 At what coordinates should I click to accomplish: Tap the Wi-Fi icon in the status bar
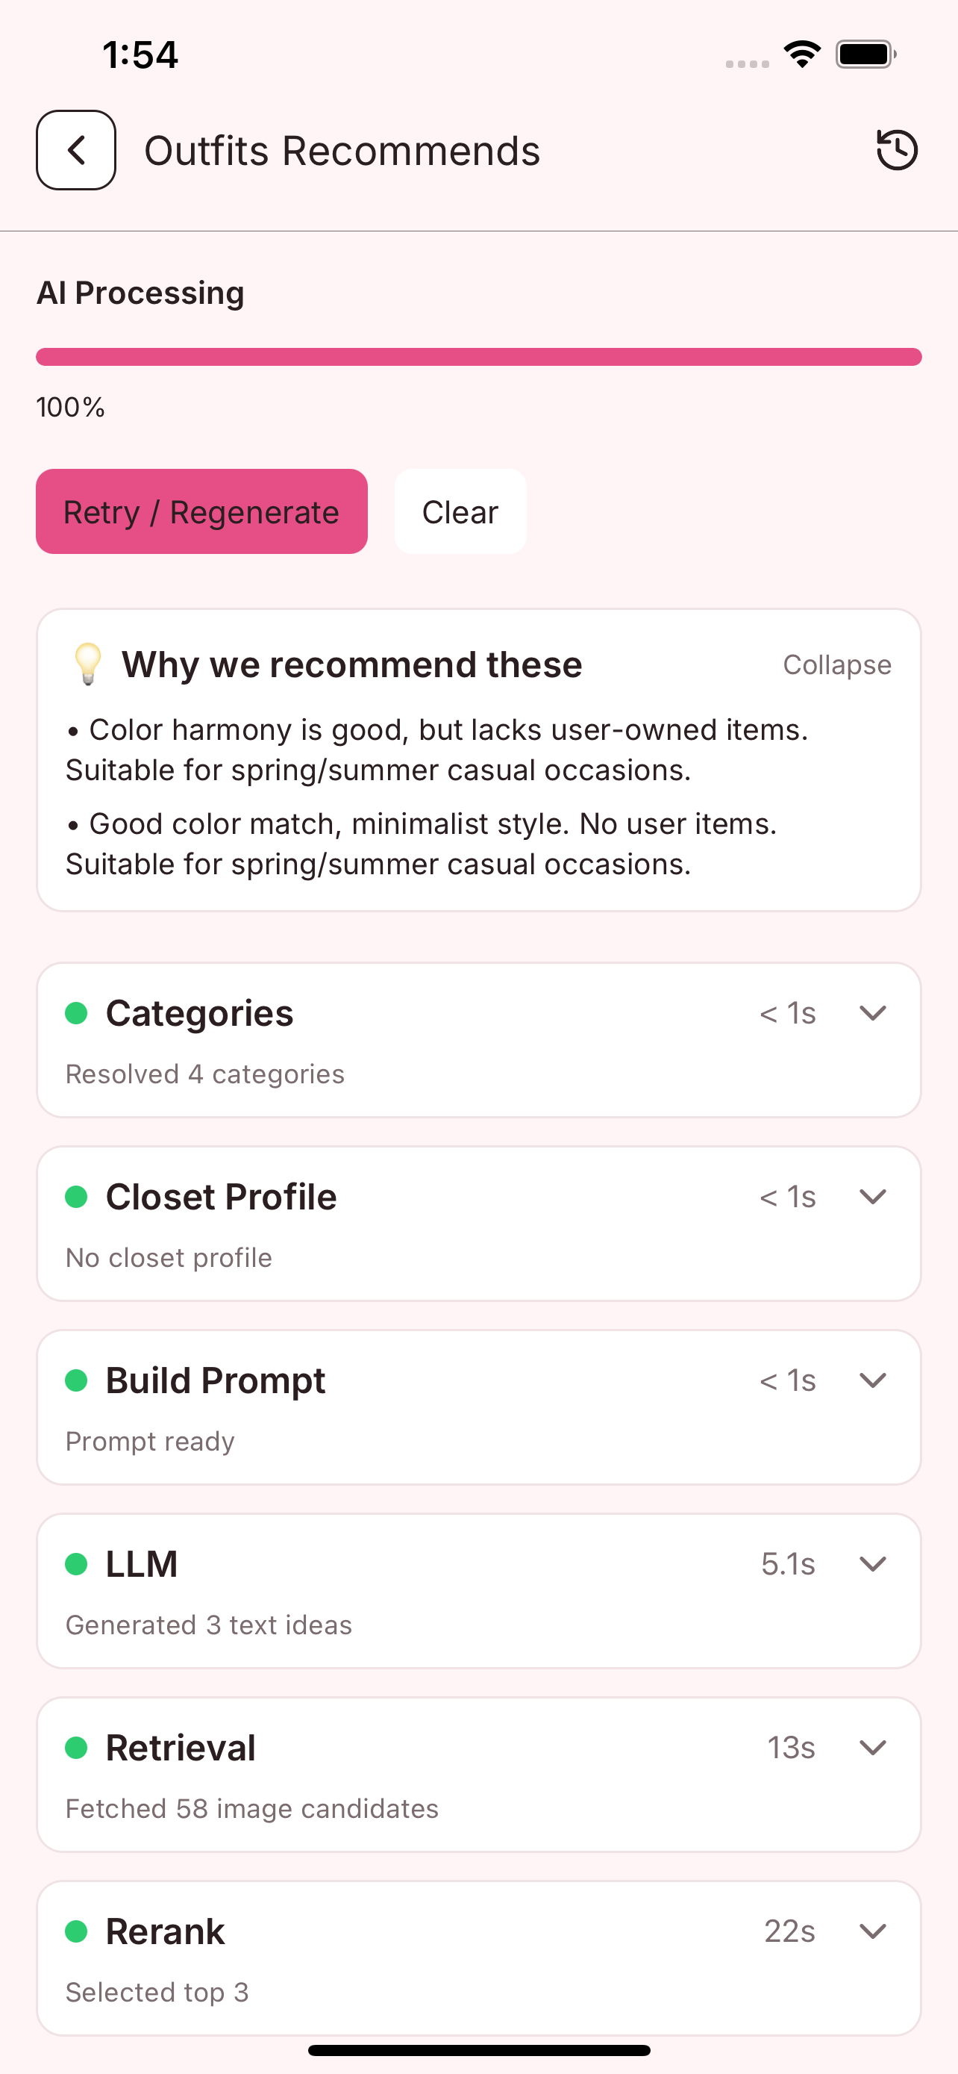point(801,53)
